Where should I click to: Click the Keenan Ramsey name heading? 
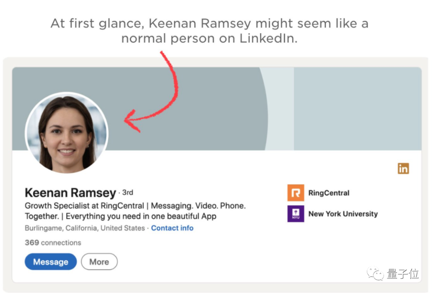[x=70, y=193]
